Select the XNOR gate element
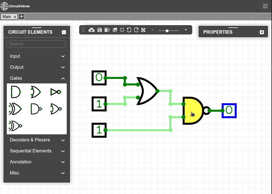 pos(16,126)
